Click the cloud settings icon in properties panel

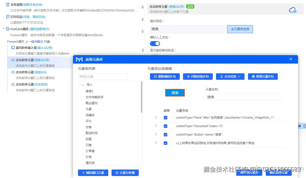click(x=293, y=10)
